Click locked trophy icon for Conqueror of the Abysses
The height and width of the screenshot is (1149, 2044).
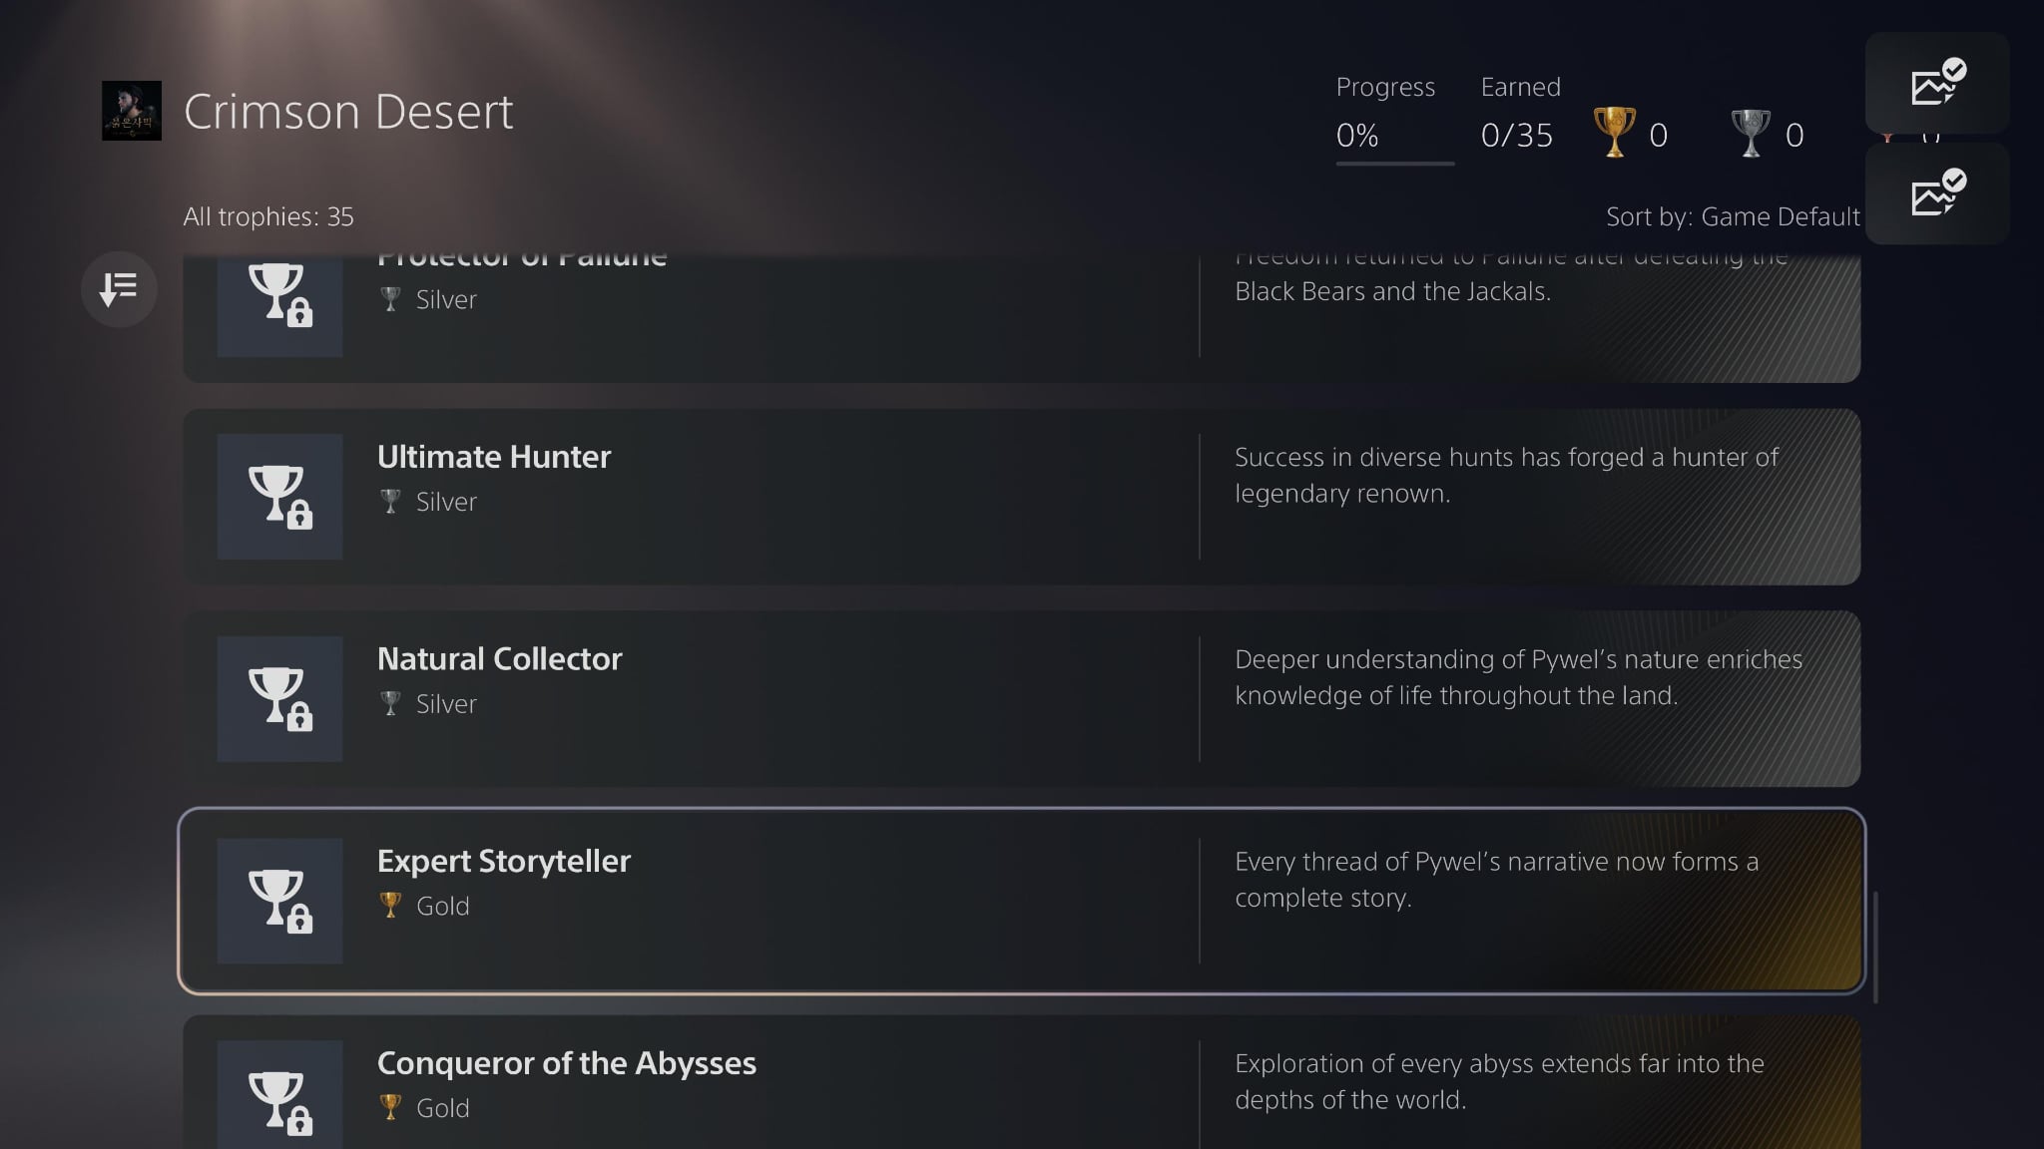[x=279, y=1097]
